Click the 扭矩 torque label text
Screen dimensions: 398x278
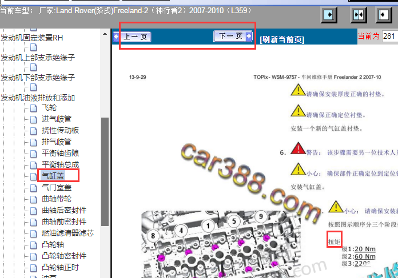coord(335,242)
